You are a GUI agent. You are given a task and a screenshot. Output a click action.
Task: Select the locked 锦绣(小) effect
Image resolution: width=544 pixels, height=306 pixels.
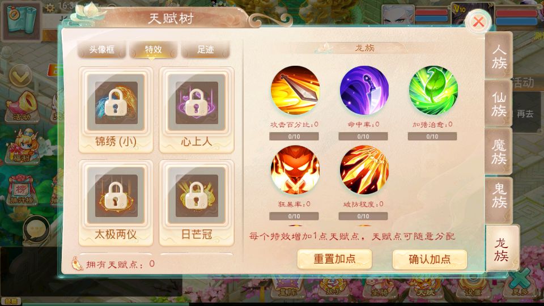tap(116, 109)
